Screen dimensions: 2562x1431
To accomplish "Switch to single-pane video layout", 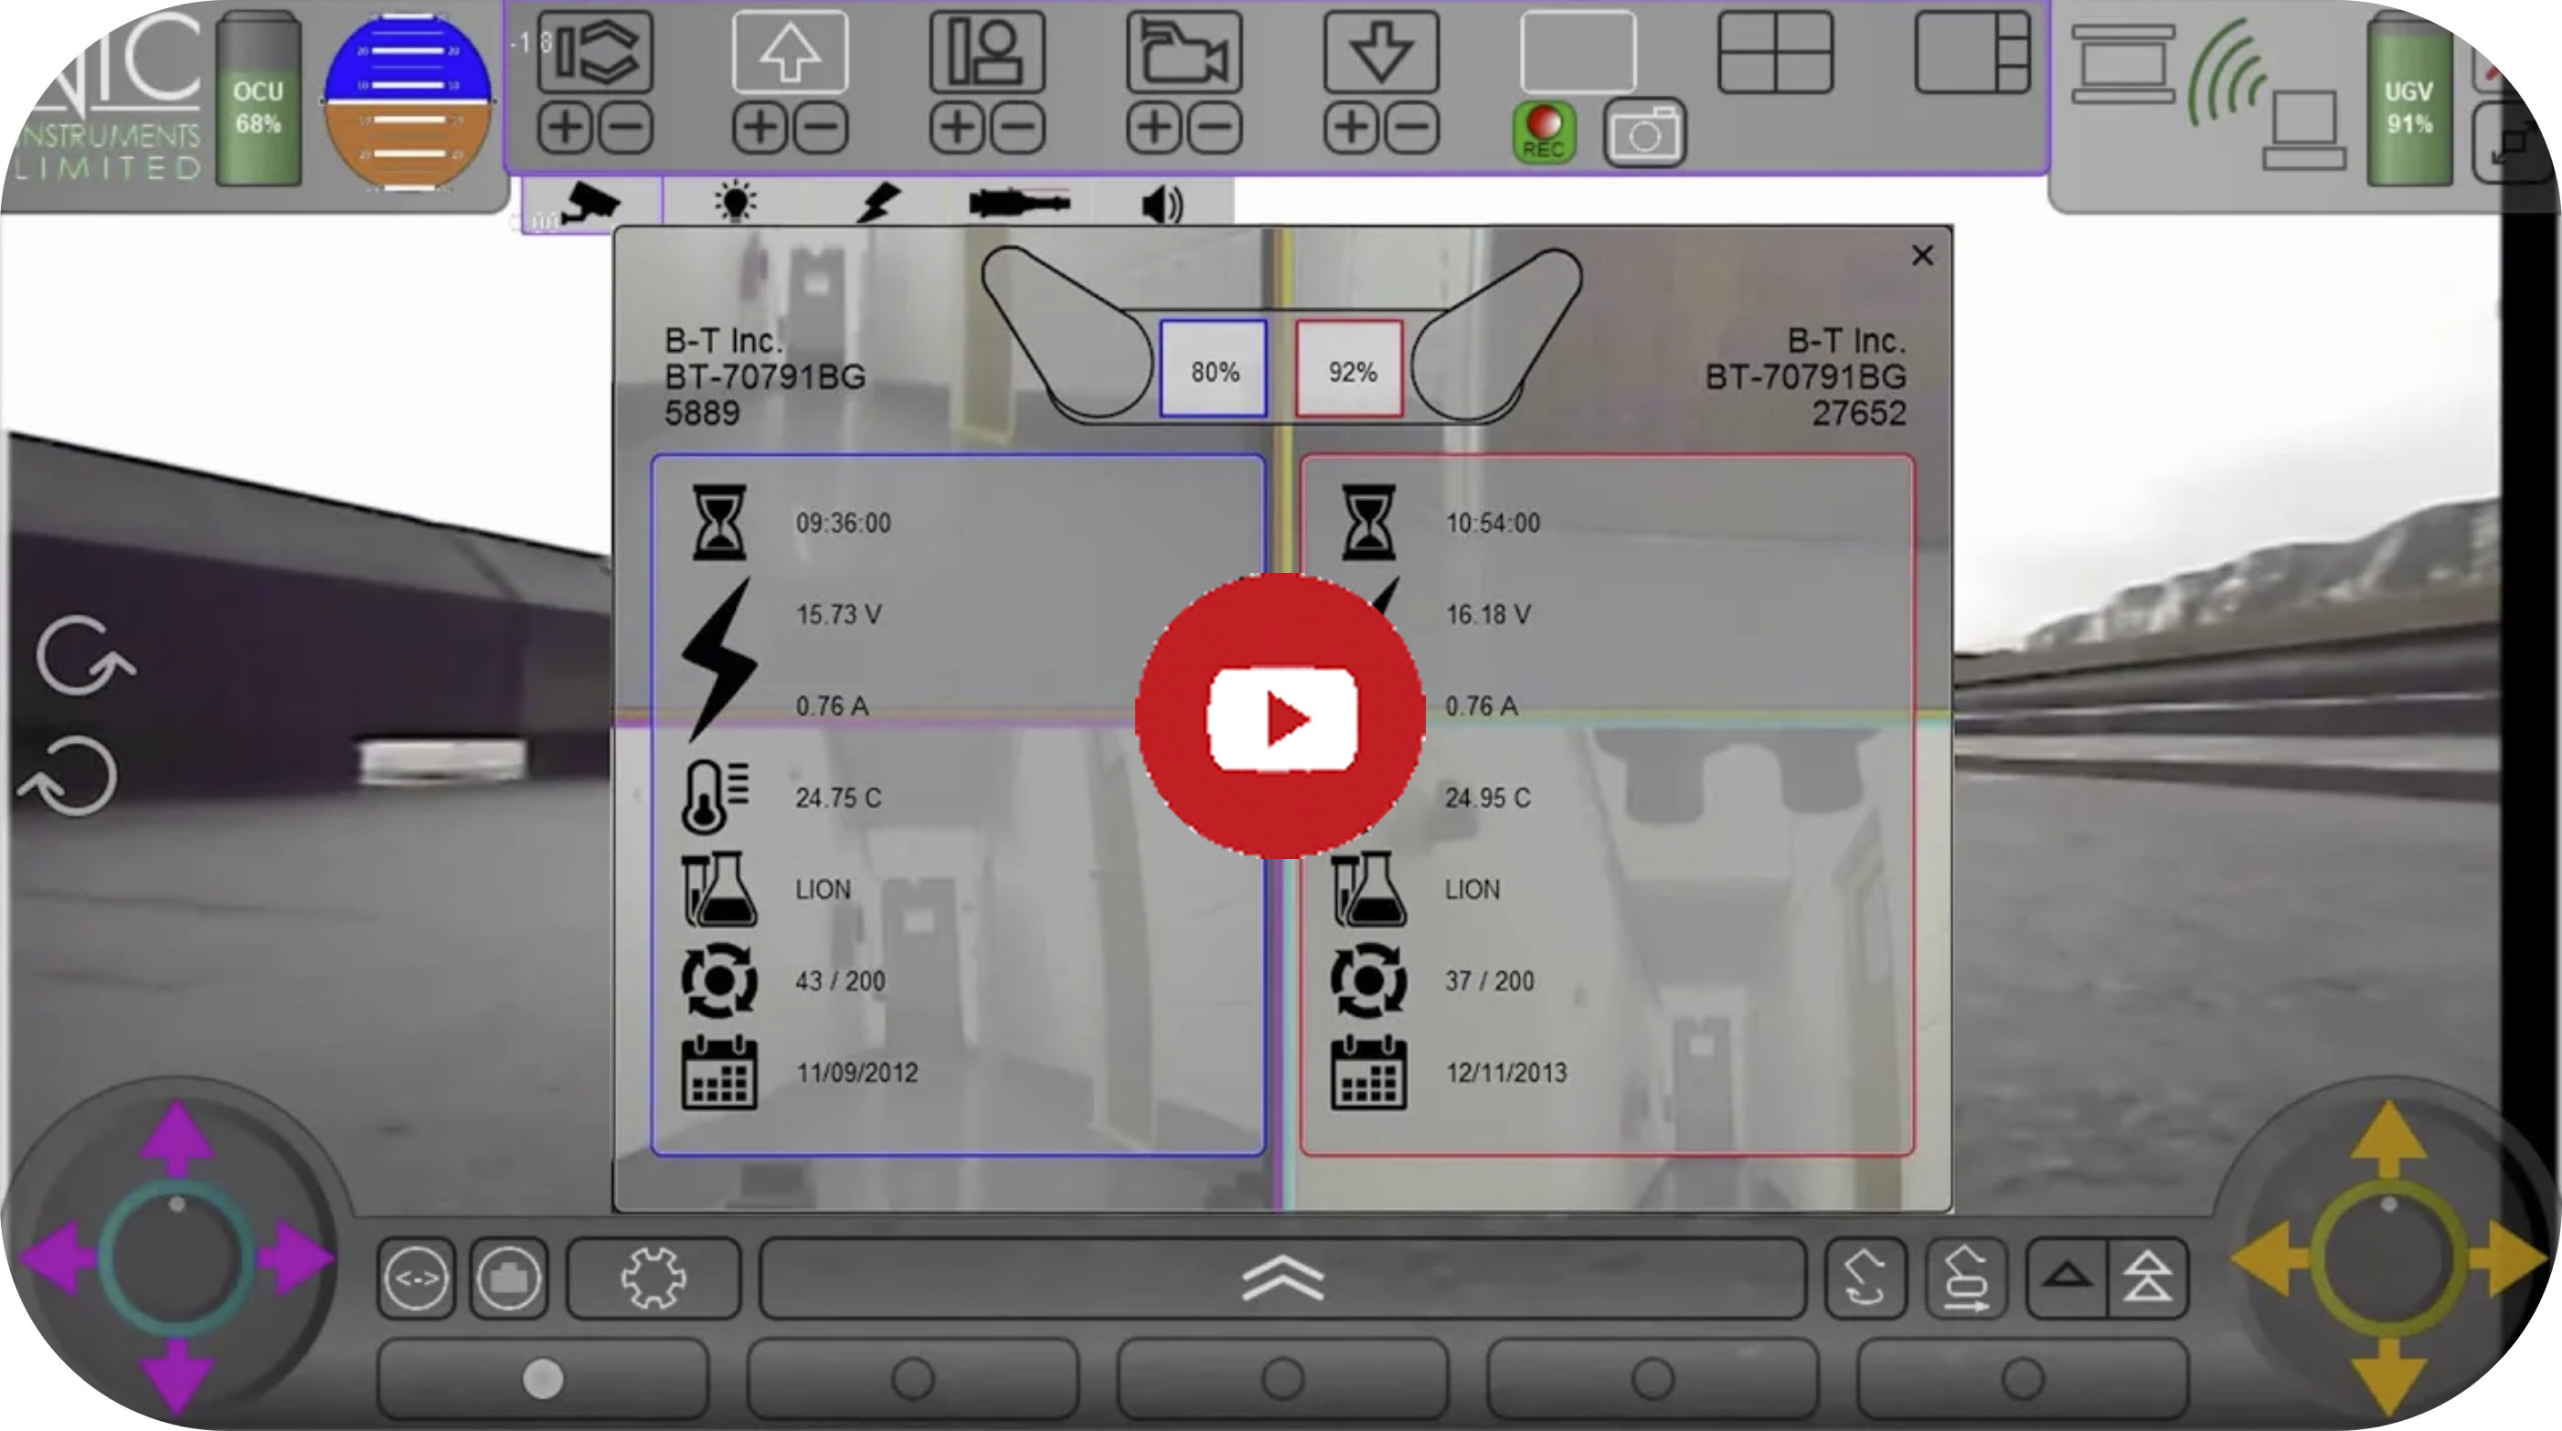I will [x=1579, y=52].
